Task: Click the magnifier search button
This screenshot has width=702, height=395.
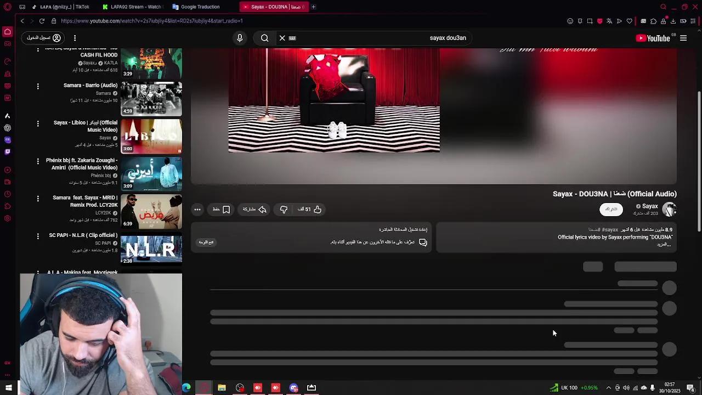Action: click(x=265, y=38)
